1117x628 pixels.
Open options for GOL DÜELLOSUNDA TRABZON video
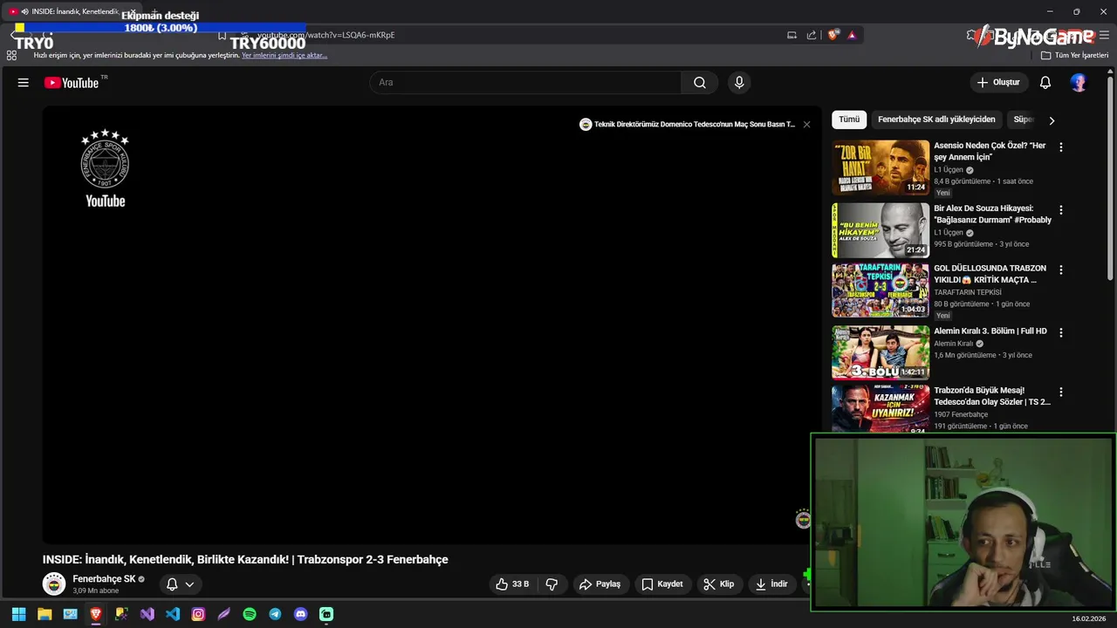[x=1061, y=270]
